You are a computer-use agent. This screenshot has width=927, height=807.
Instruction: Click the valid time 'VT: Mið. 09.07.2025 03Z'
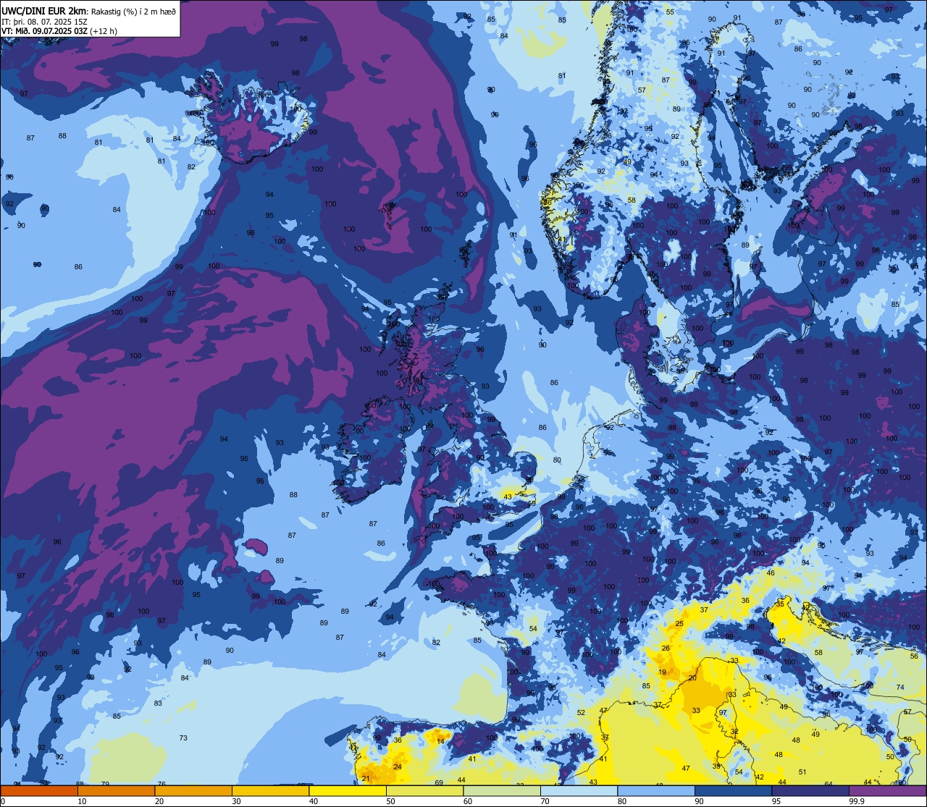(x=45, y=31)
